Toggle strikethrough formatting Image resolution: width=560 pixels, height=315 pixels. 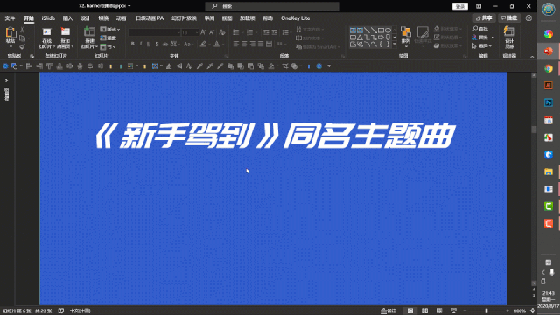coord(165,44)
